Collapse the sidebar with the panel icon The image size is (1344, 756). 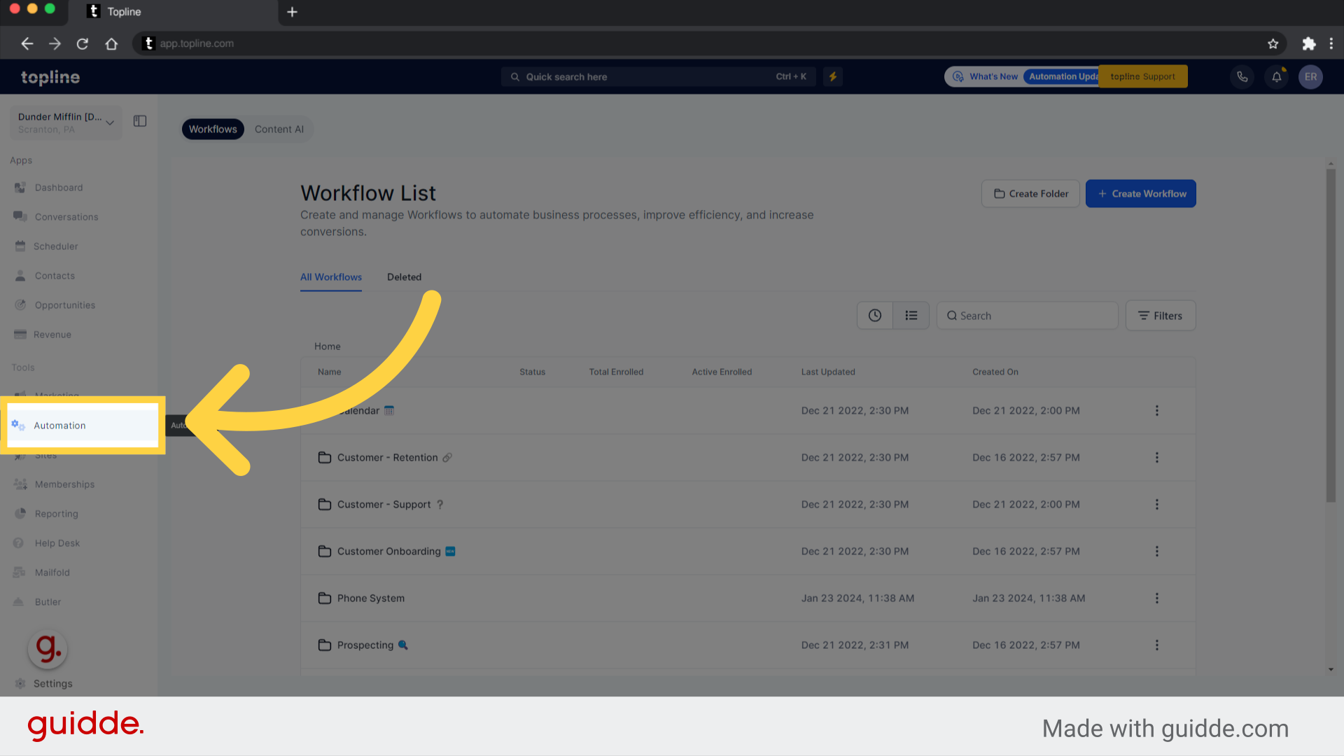[140, 121]
